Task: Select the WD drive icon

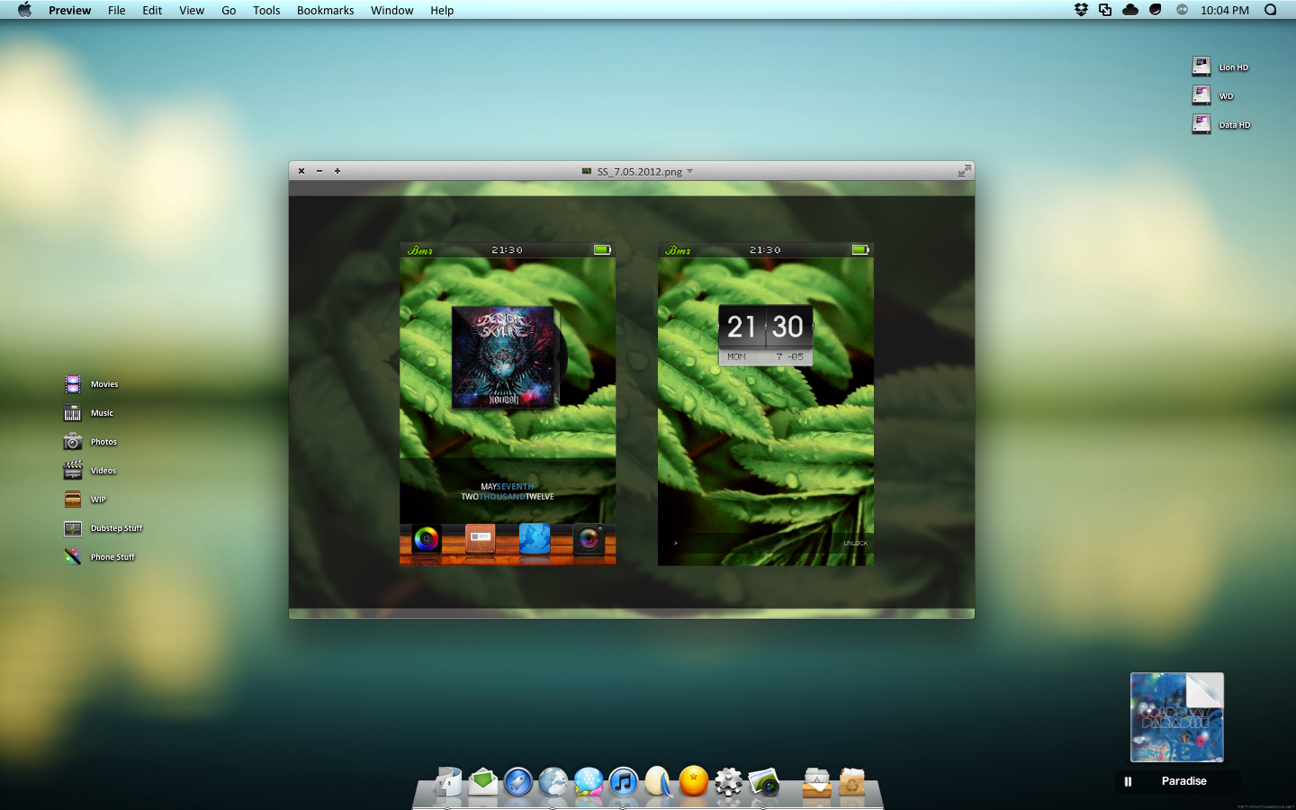Action: pos(1201,94)
